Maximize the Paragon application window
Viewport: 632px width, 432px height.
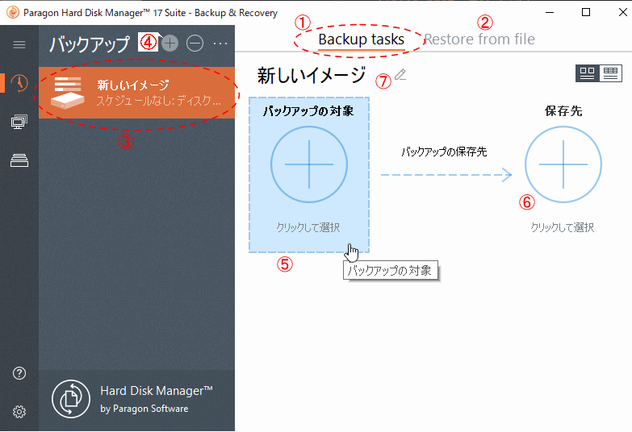587,13
